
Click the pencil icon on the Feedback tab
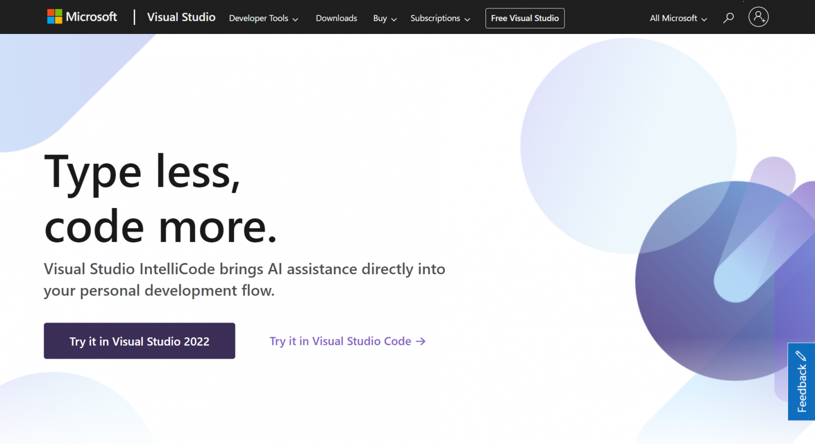[800, 355]
